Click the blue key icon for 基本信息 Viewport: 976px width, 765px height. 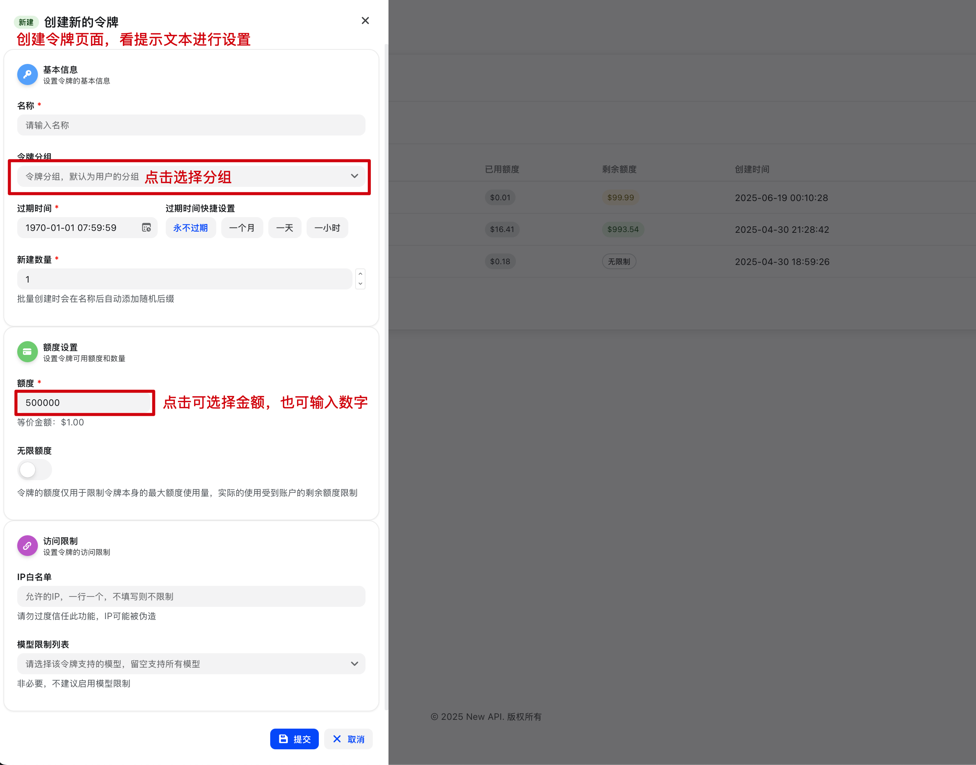pyautogui.click(x=27, y=74)
